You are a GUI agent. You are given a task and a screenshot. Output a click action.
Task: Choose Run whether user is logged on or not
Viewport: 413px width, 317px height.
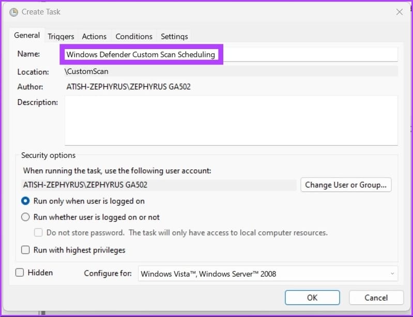coord(25,217)
